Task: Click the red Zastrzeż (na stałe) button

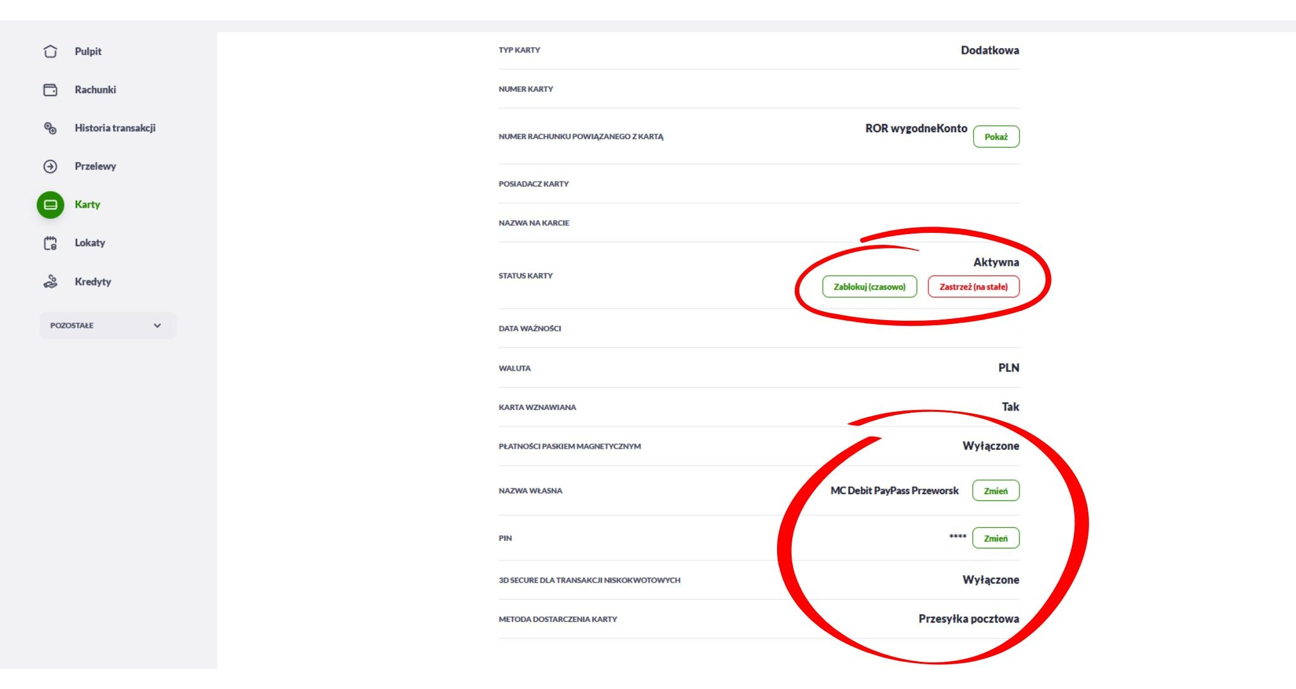Action: point(973,287)
